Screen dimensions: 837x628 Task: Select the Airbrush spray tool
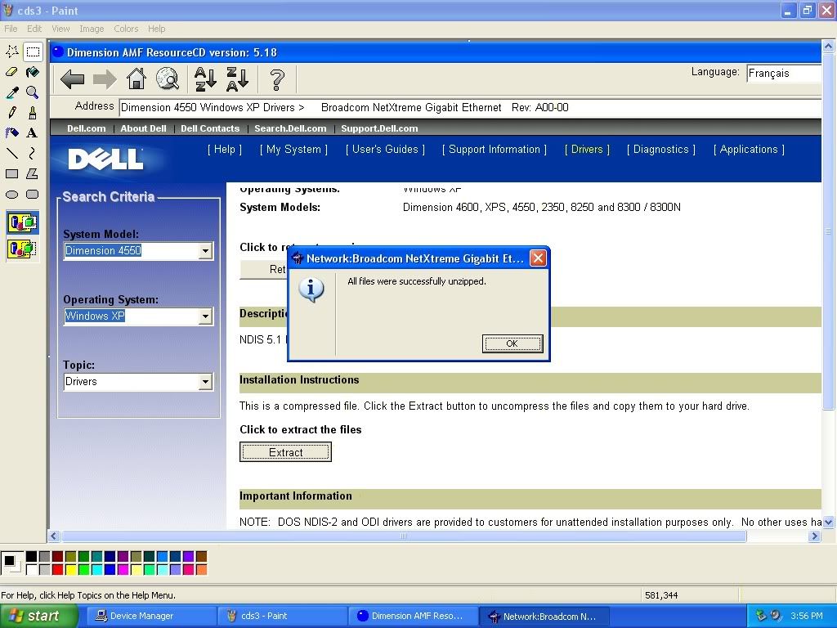(x=11, y=133)
